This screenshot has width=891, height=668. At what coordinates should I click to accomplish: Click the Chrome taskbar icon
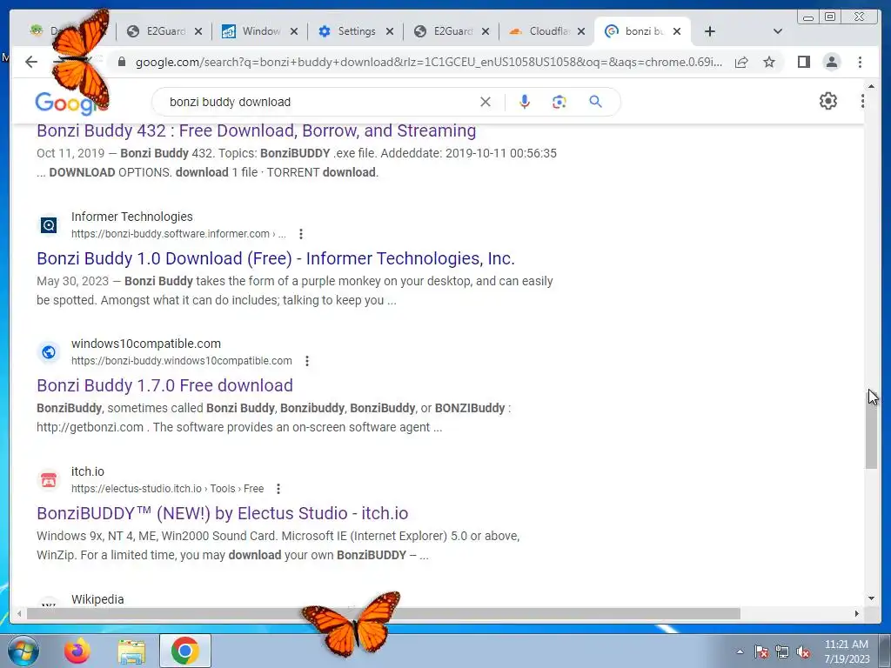(x=185, y=651)
